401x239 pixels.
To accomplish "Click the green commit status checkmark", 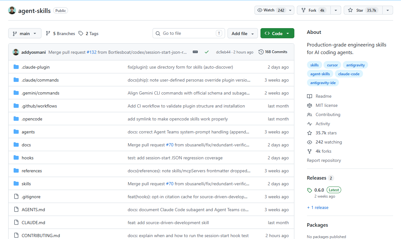I will pyautogui.click(x=207, y=52).
